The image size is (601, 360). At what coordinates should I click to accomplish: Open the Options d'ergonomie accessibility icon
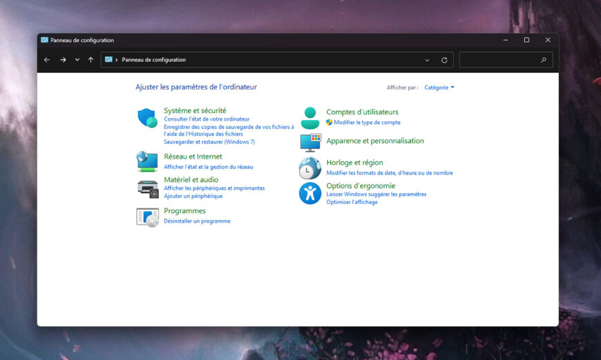[x=310, y=193]
